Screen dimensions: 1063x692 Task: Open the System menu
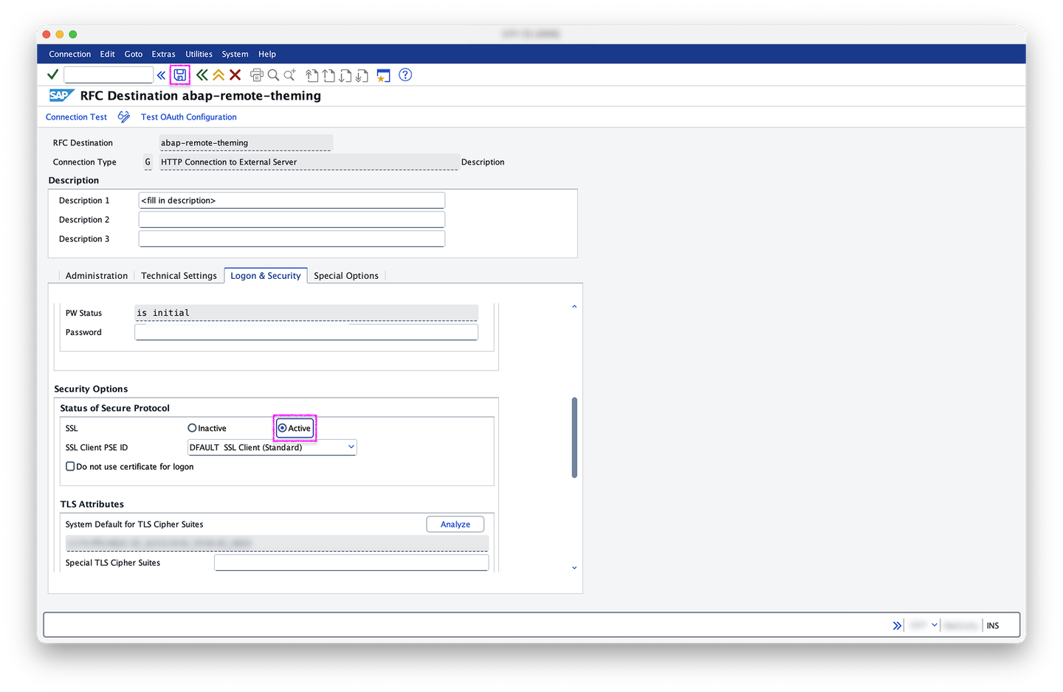pyautogui.click(x=235, y=54)
